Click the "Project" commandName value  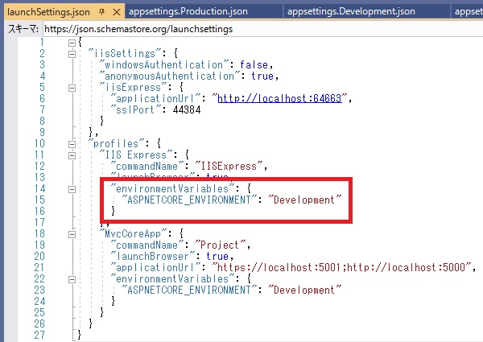221,245
